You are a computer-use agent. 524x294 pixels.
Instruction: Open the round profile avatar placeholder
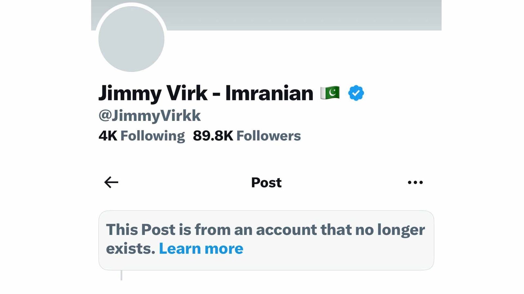coord(131,39)
